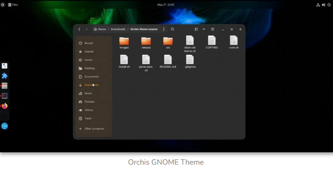Click the forward navigation arrow
333x169 pixels.
pyautogui.click(x=86, y=29)
